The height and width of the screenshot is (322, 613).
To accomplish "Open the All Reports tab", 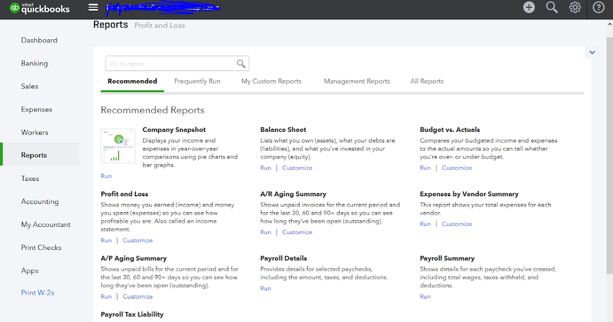I will point(427,81).
